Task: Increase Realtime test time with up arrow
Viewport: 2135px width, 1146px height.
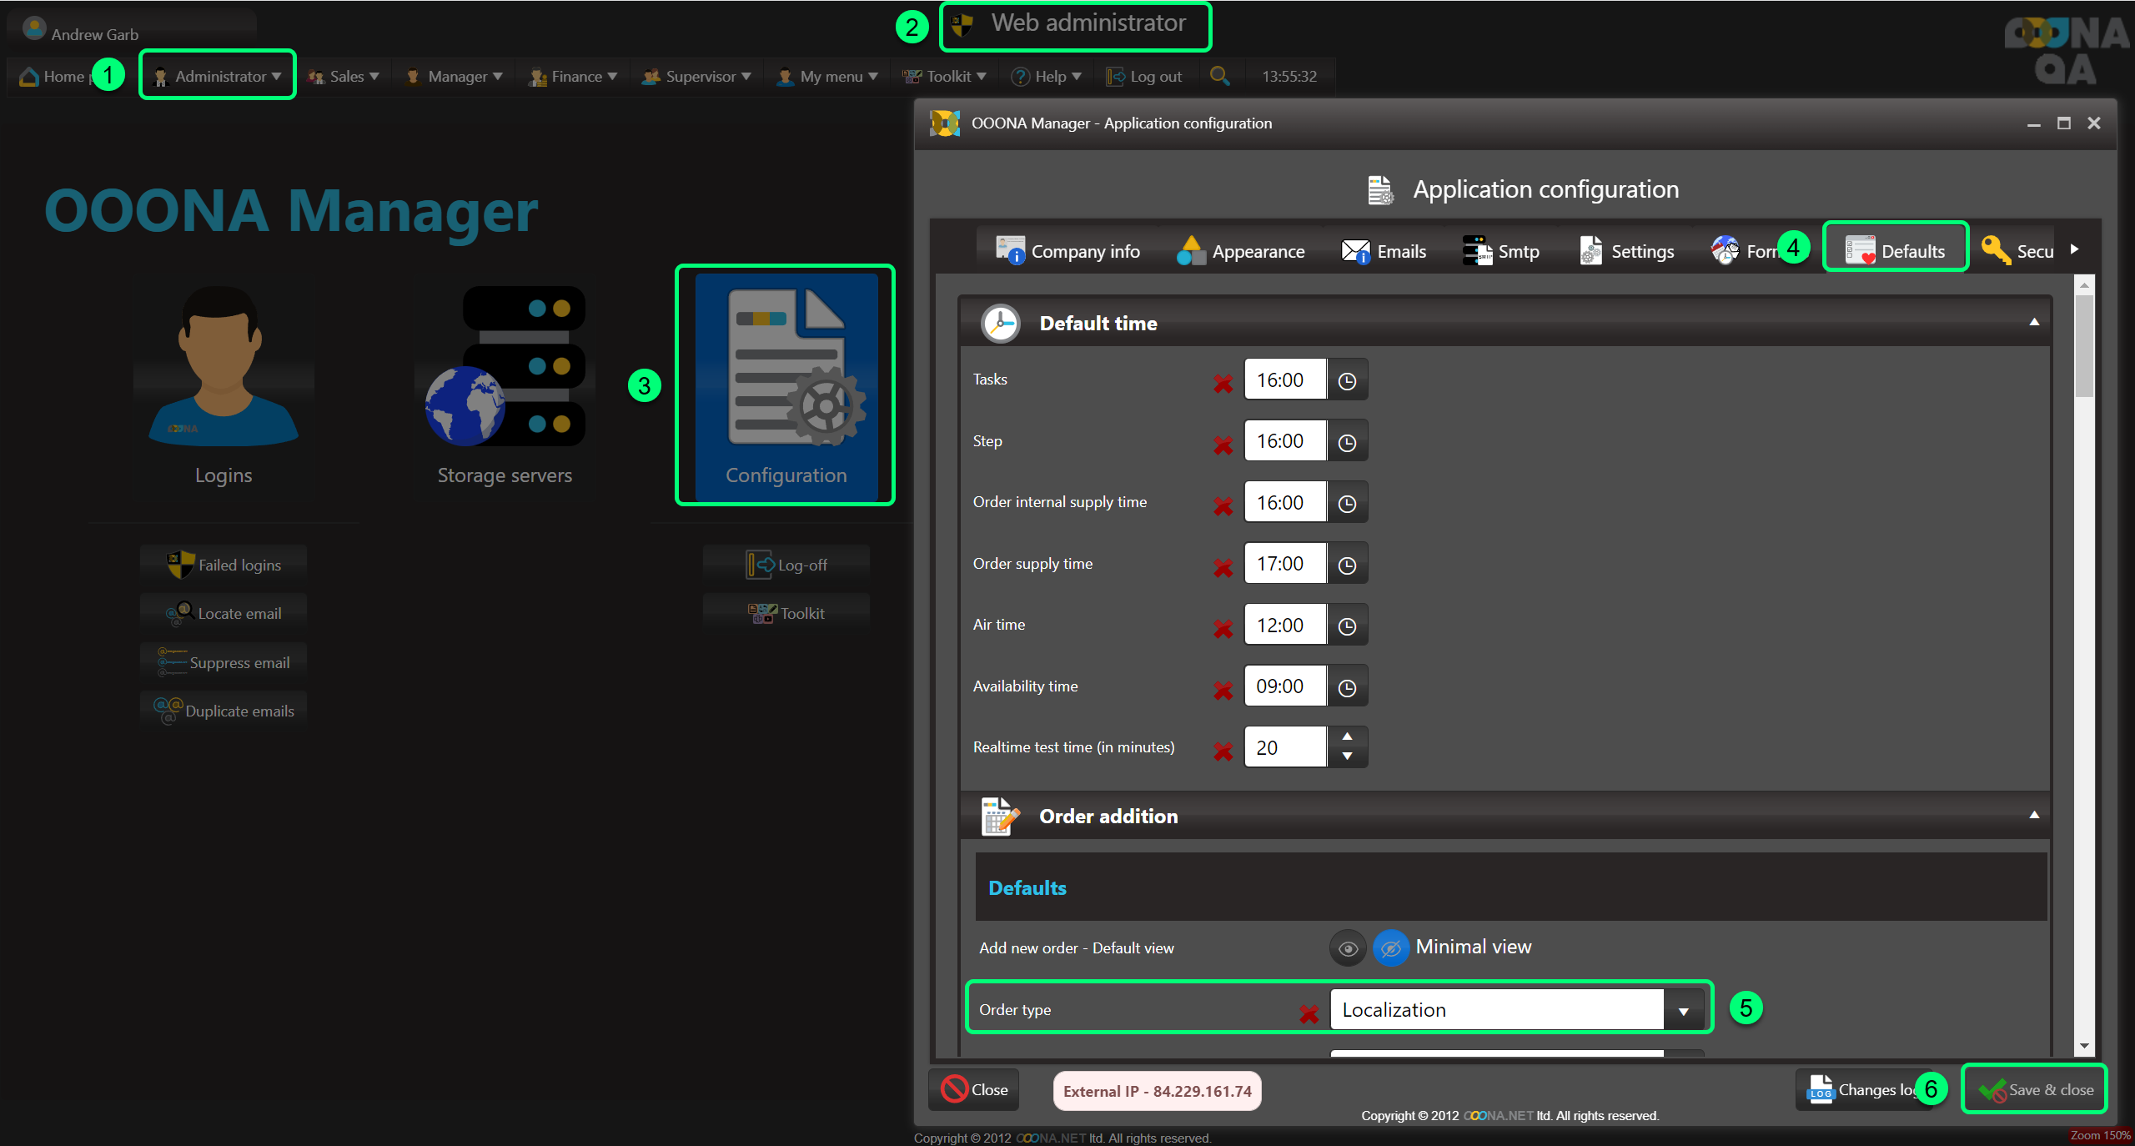Action: [1347, 736]
